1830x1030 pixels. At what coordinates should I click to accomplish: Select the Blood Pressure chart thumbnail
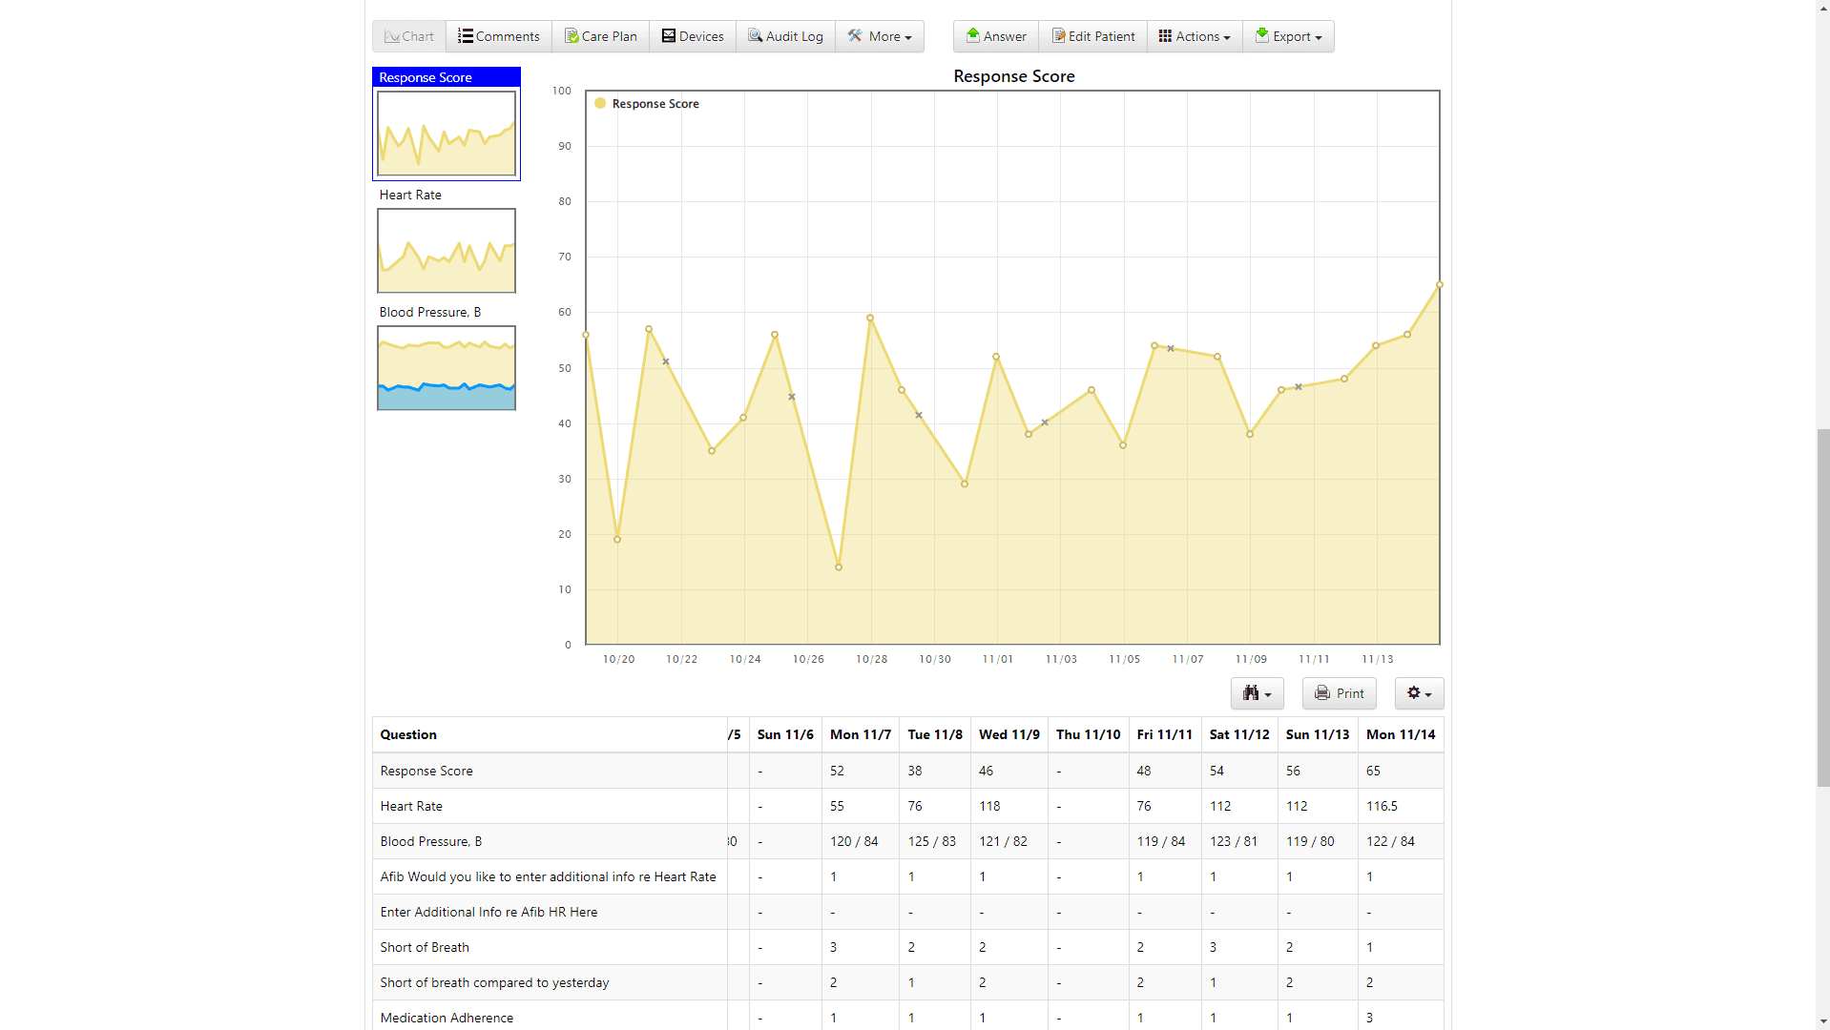pos(447,368)
